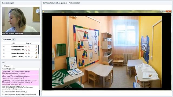Click camera status icon for Баранникова row
Viewport: 173px width, 97px height.
click(x=29, y=47)
